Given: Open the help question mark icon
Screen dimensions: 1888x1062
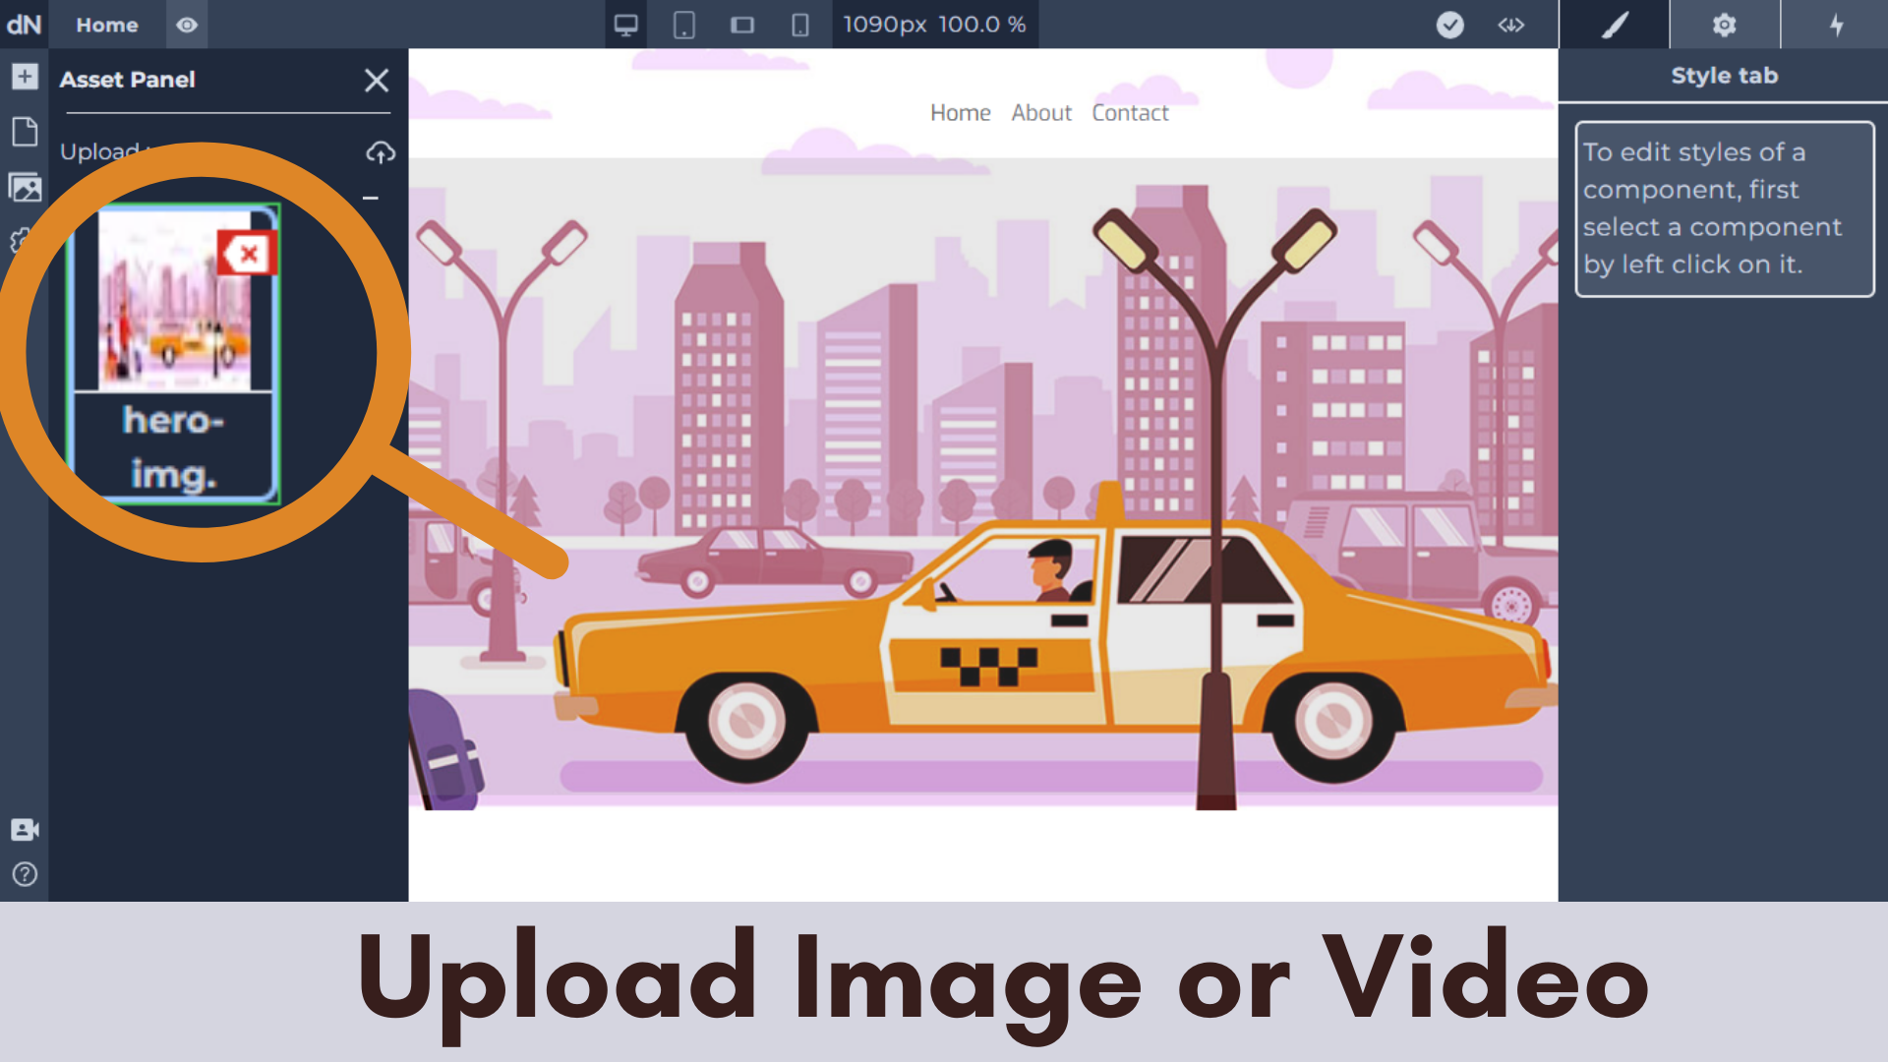Looking at the screenshot, I should 25,874.
